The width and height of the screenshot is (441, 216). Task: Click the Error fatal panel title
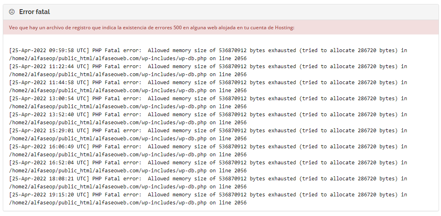pos(34,12)
